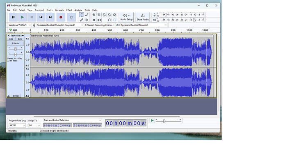Click the playback meter speaker icon
Image resolution: width=283 pixels, height=159 pixels.
(x=154, y=20)
